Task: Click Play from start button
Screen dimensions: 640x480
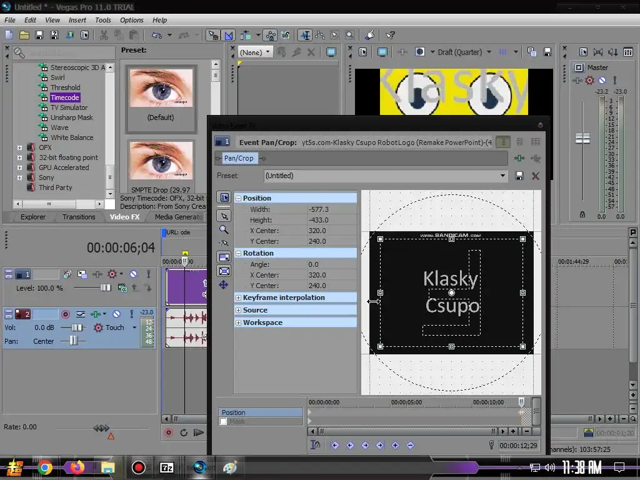Action: 199,432
